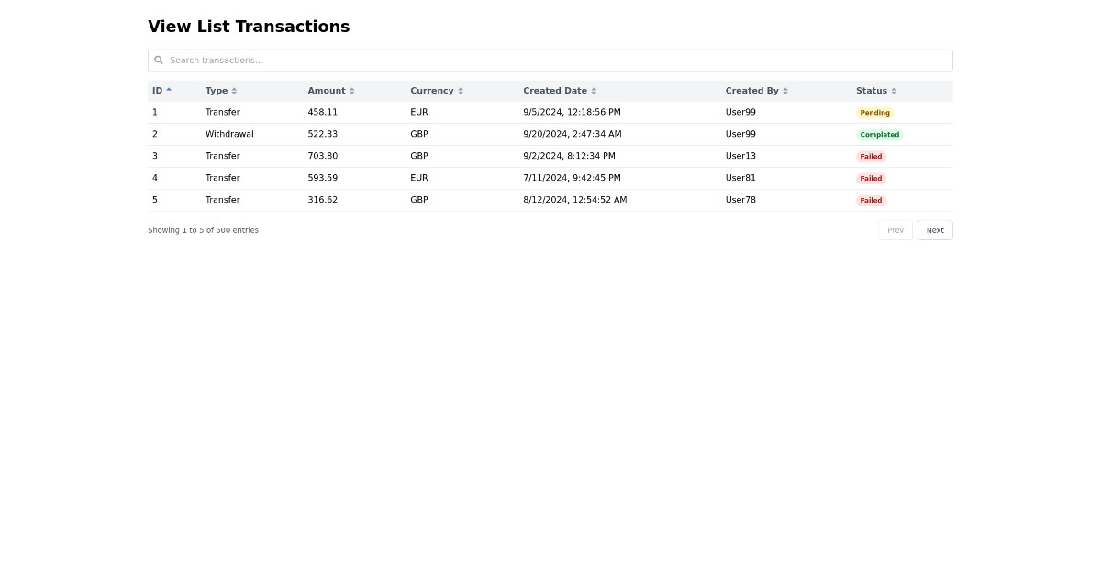
Task: Click the Created Date sort icon
Action: pos(594,91)
